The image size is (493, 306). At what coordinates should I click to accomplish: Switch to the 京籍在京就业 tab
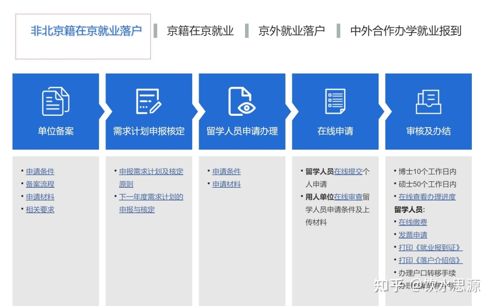[x=200, y=31]
